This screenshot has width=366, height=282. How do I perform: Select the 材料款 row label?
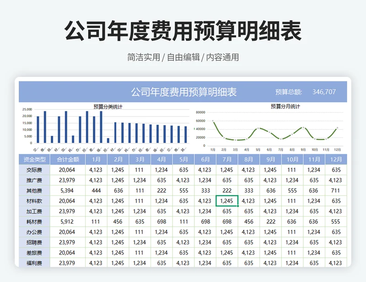click(x=34, y=201)
